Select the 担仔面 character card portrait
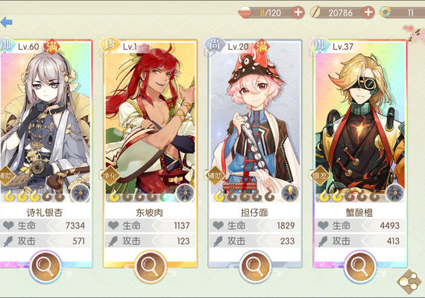Viewport: 425px width, 298px height. tap(255, 122)
